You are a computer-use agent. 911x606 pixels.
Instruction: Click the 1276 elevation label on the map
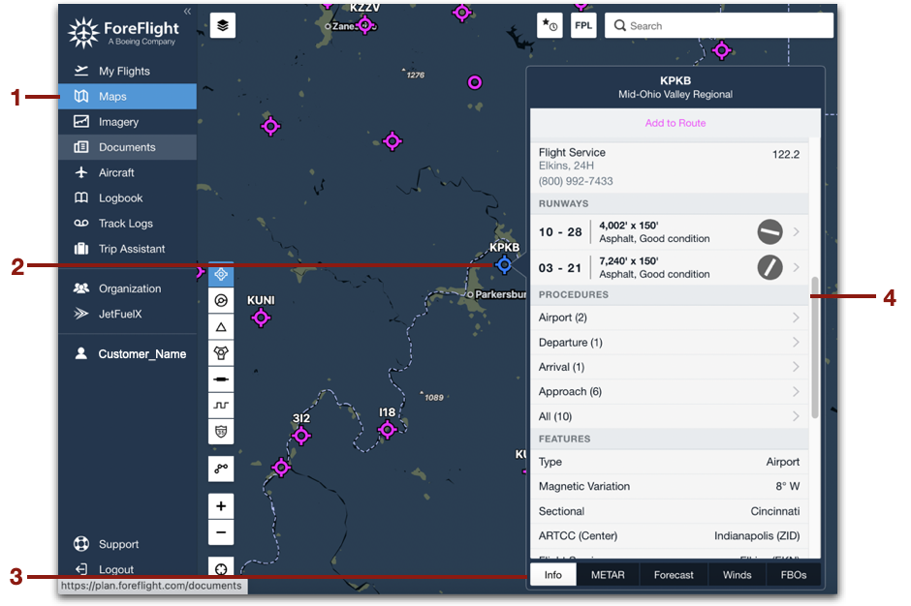[416, 75]
